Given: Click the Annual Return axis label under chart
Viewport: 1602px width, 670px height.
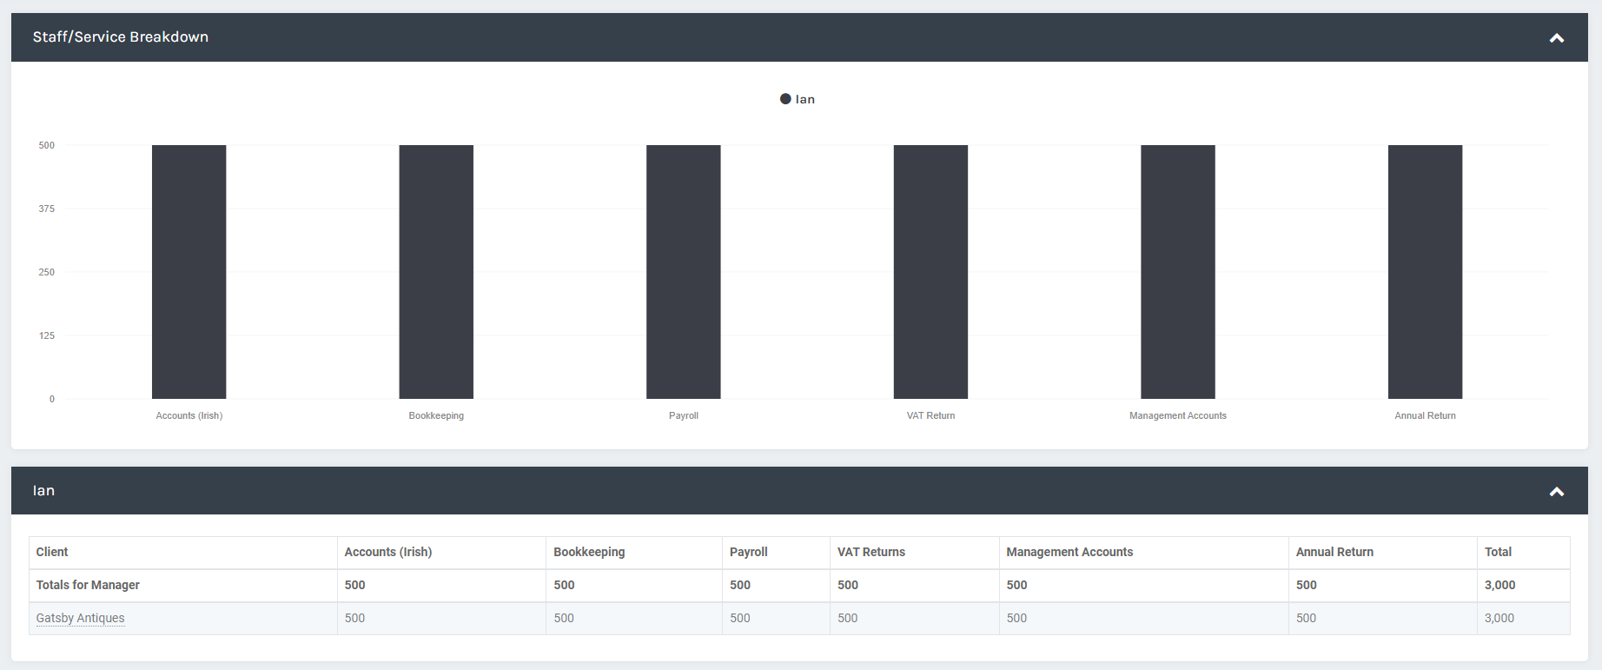Looking at the screenshot, I should point(1425,415).
